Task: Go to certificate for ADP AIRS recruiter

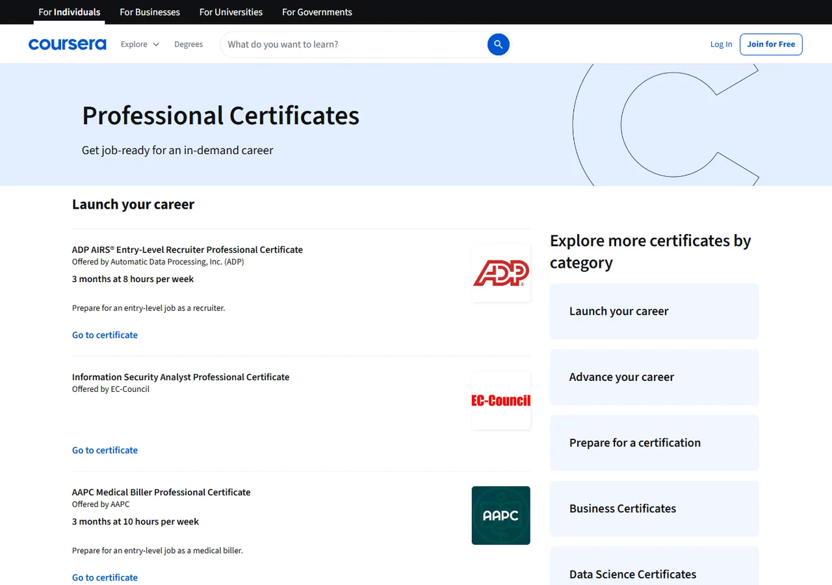Action: click(x=105, y=335)
